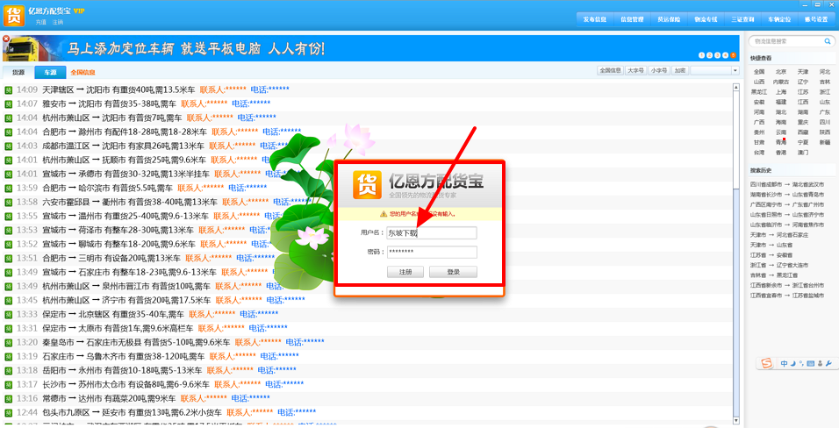Go to banner slide 1

tap(701, 55)
